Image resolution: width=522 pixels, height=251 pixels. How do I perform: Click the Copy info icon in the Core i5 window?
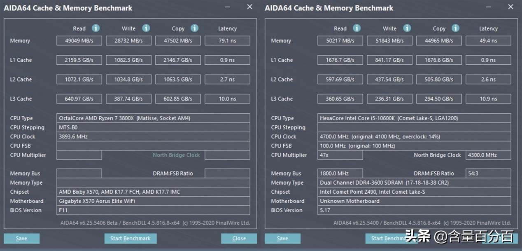tap(455, 28)
